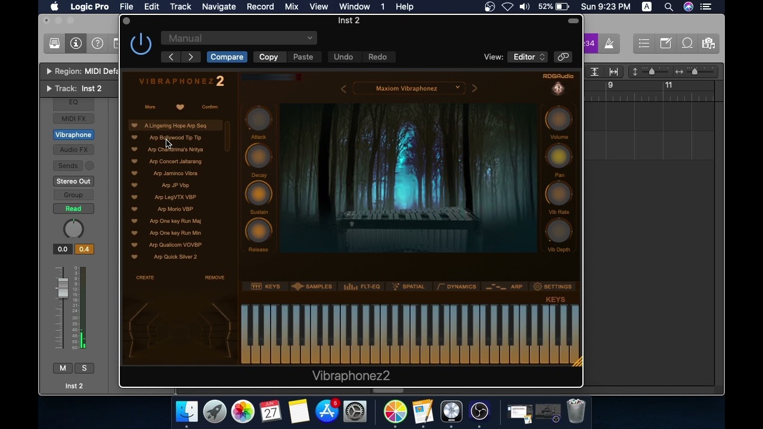Open the Maxiom Vibraphonez preset dropdown
This screenshot has height=429, width=763.
(409, 88)
